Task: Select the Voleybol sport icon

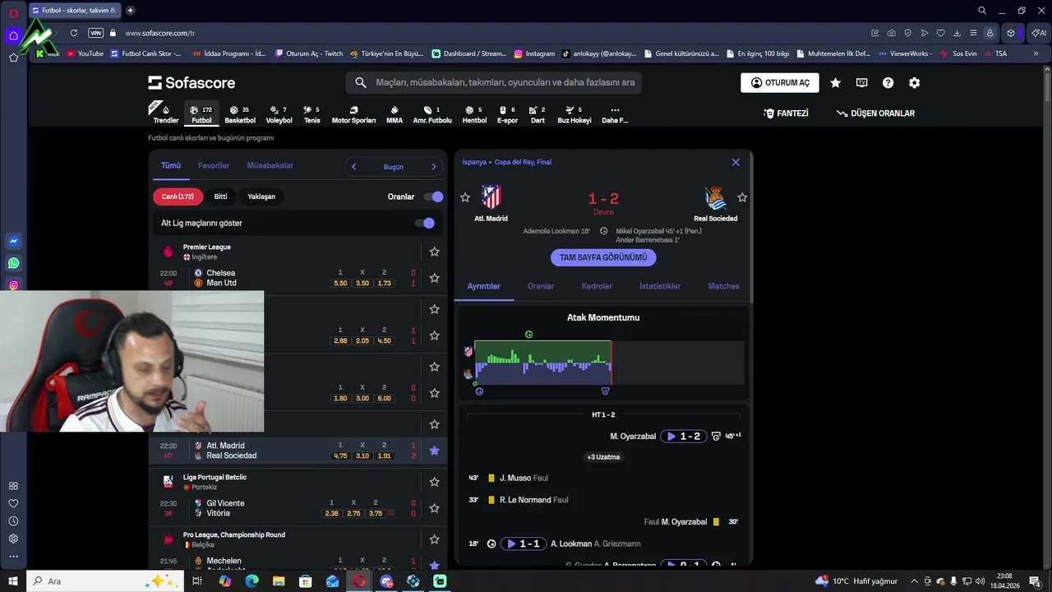Action: [x=279, y=114]
